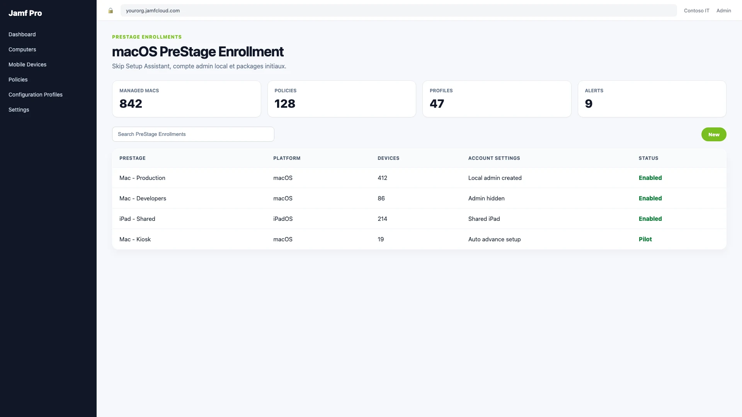Click the 214 devices count
742x417 pixels.
382,219
